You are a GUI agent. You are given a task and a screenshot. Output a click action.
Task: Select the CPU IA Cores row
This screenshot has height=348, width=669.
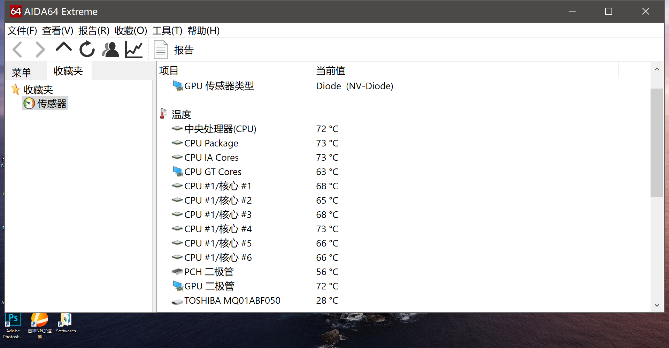click(x=403, y=157)
